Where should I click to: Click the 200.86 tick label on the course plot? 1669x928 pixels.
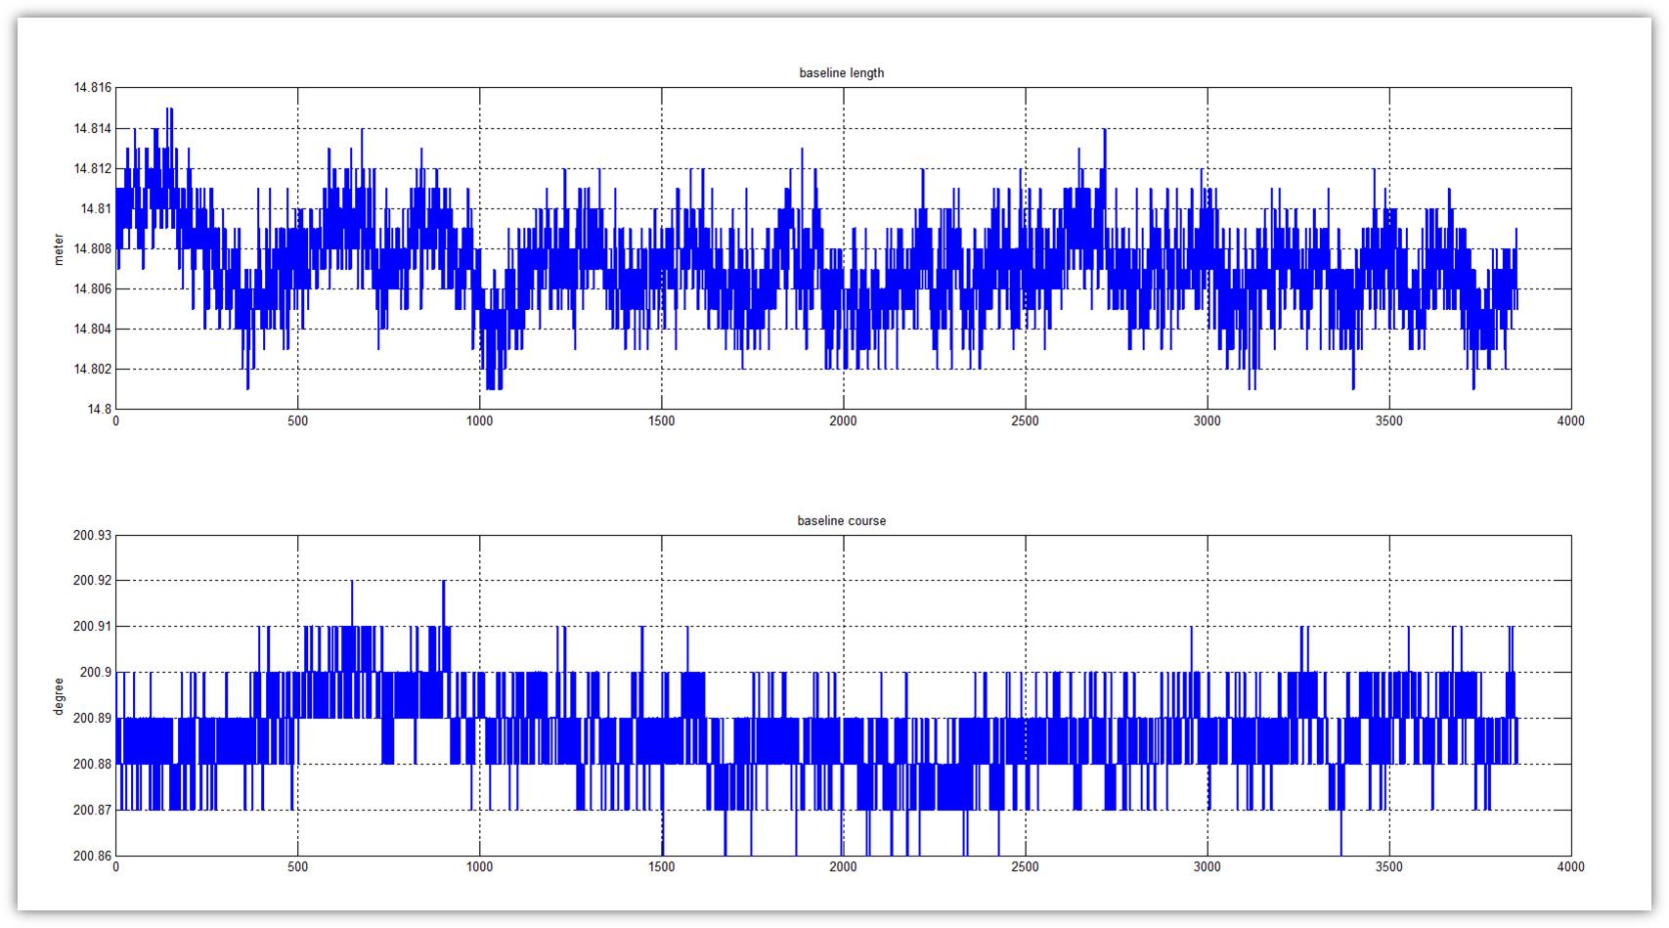[93, 856]
